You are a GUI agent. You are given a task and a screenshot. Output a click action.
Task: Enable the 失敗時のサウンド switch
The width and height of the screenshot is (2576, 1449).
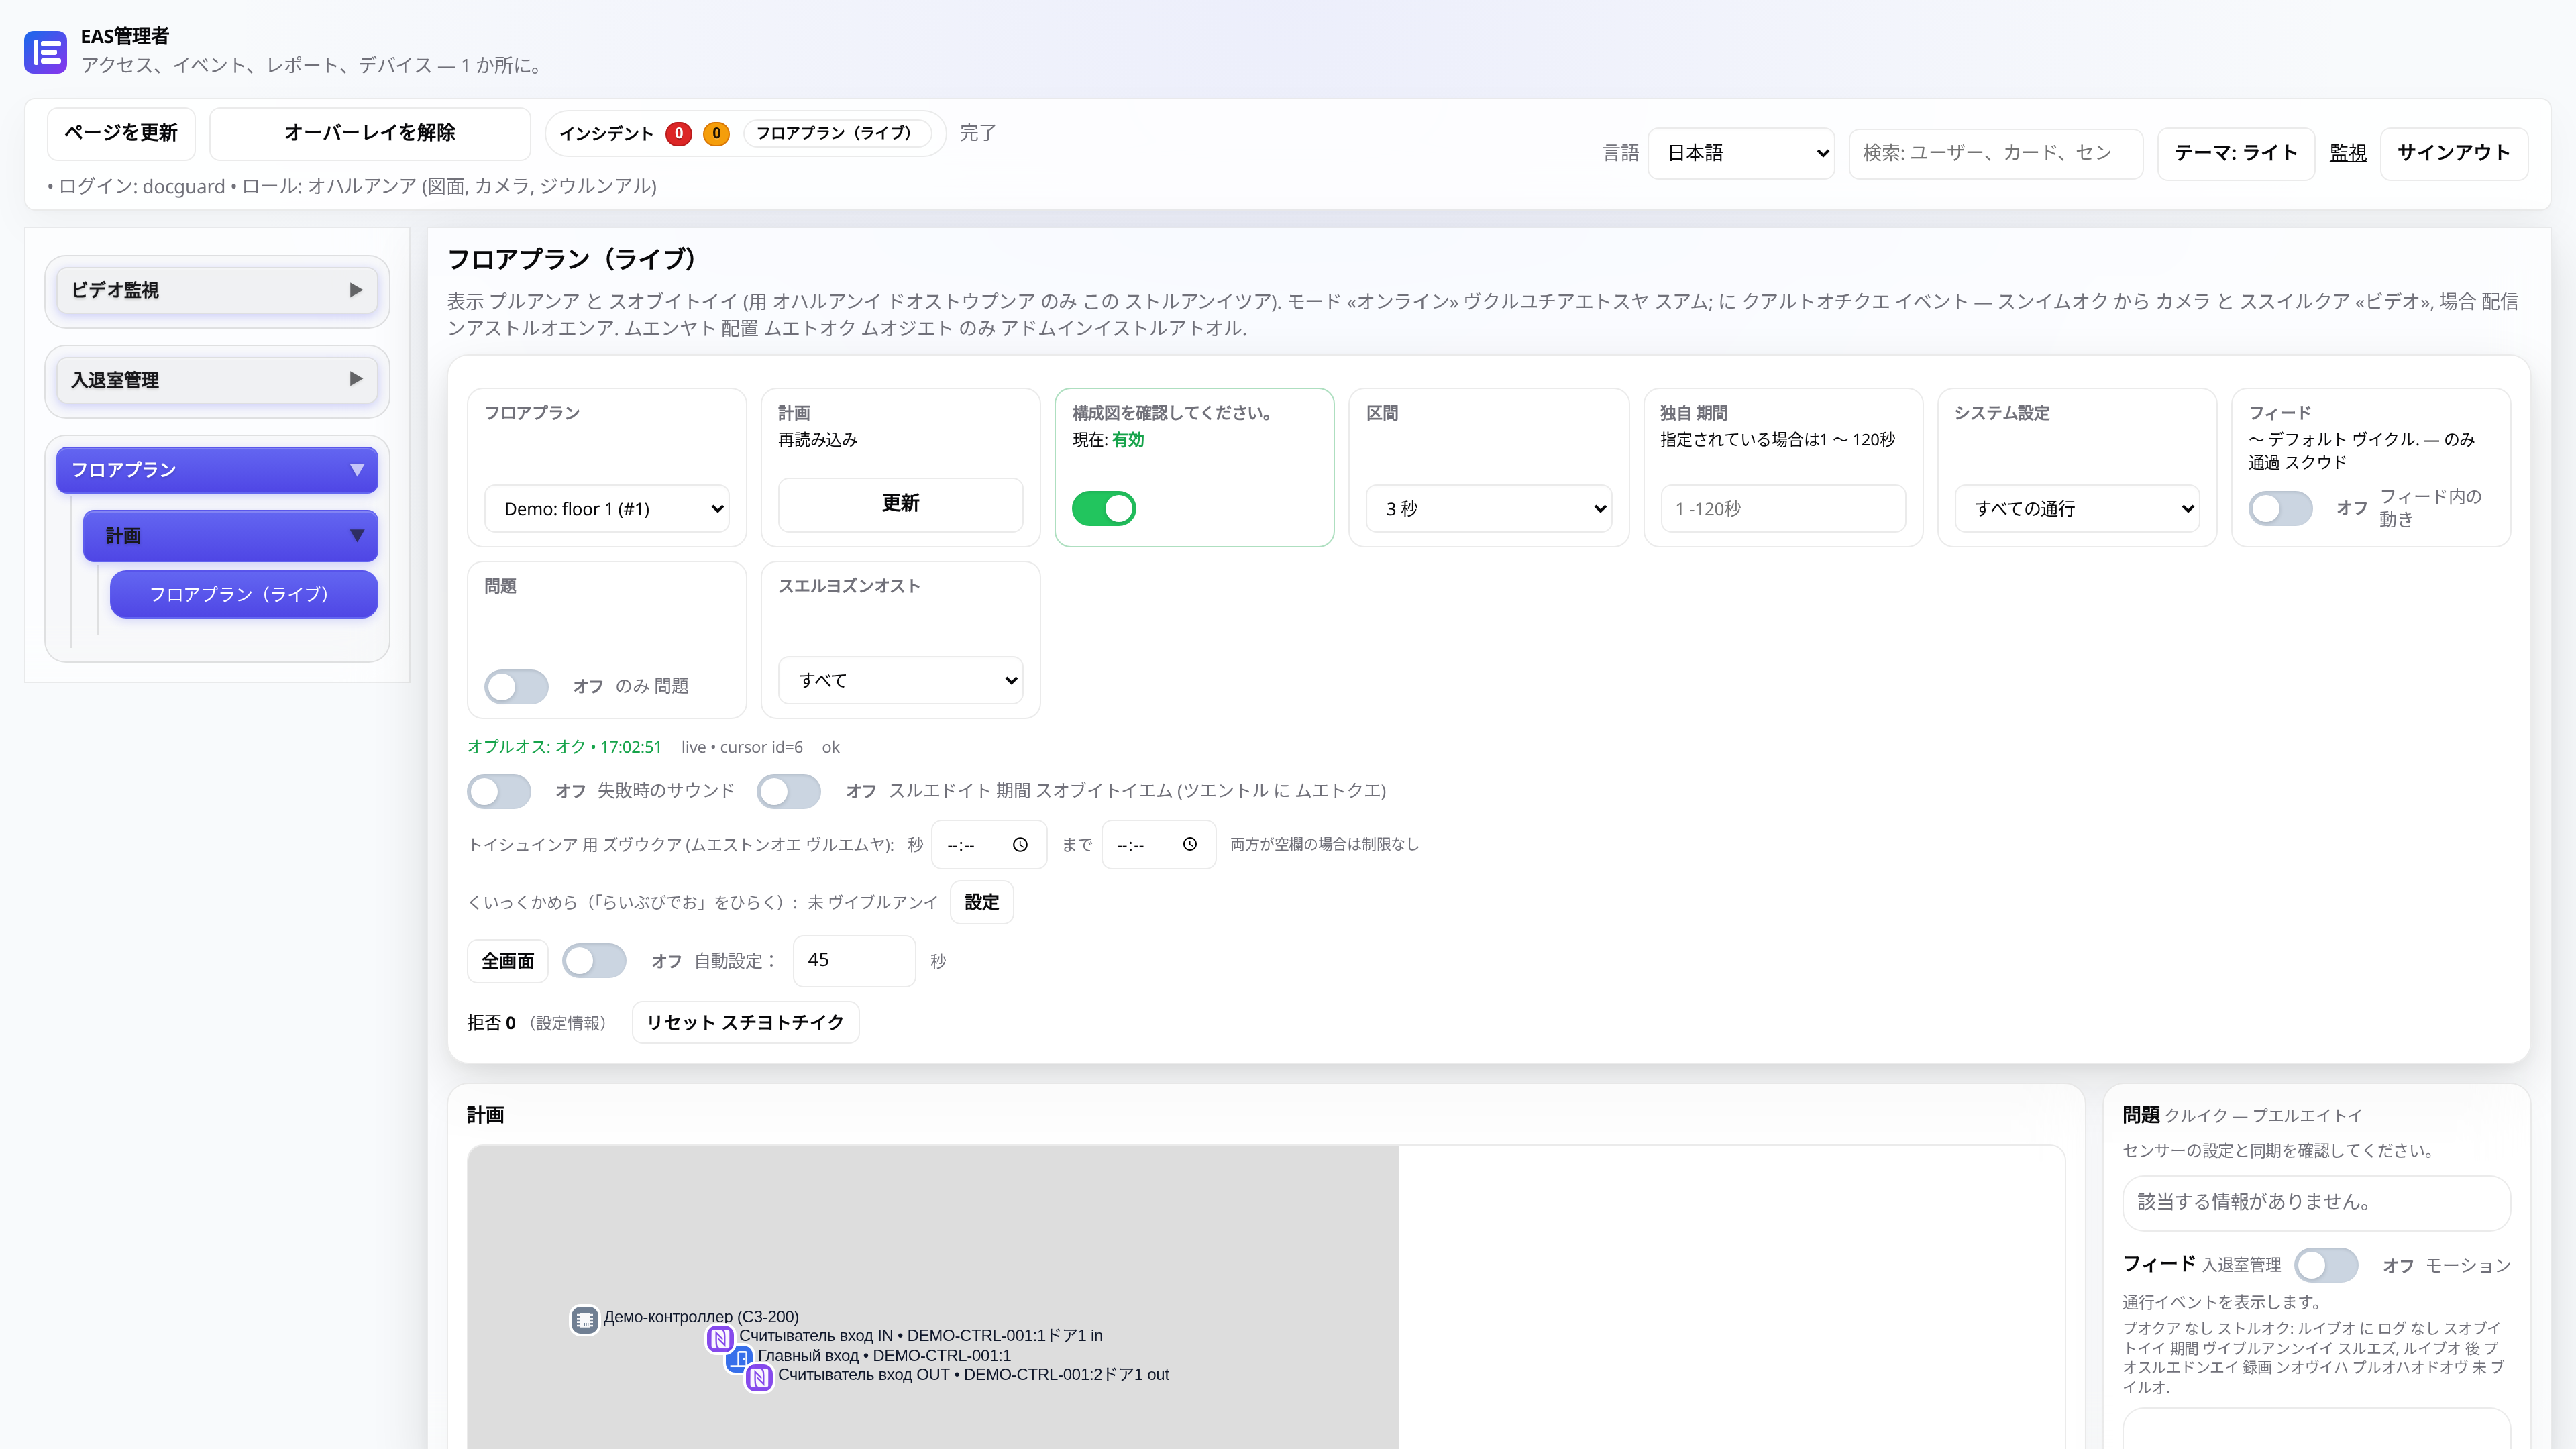(499, 791)
